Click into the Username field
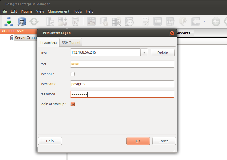 [x=122, y=84]
